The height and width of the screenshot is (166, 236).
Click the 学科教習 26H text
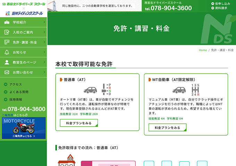[x=89, y=114]
